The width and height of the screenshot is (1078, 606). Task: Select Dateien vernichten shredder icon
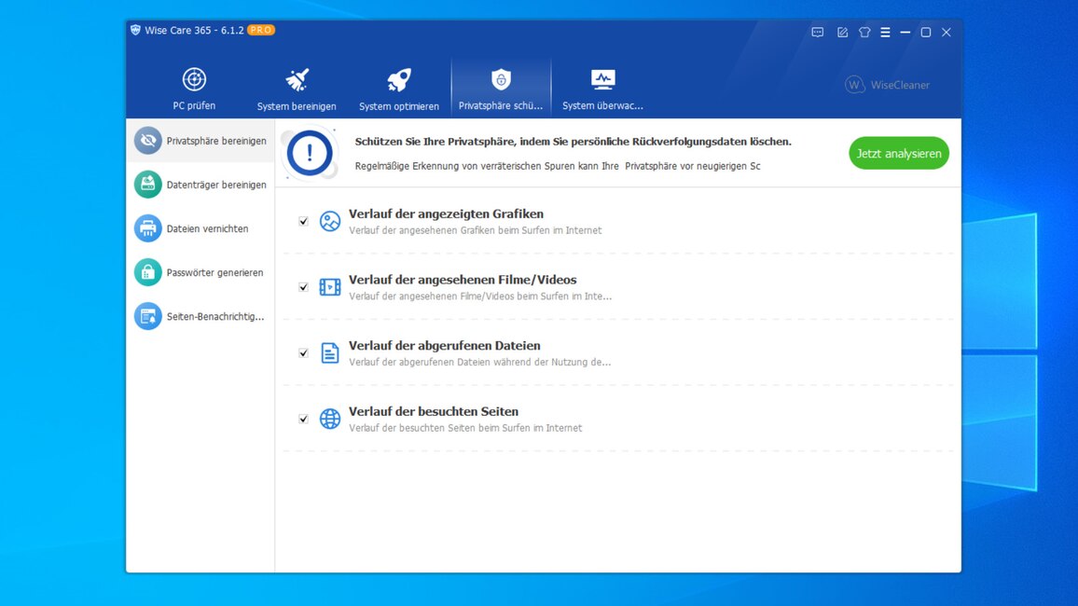click(x=147, y=228)
